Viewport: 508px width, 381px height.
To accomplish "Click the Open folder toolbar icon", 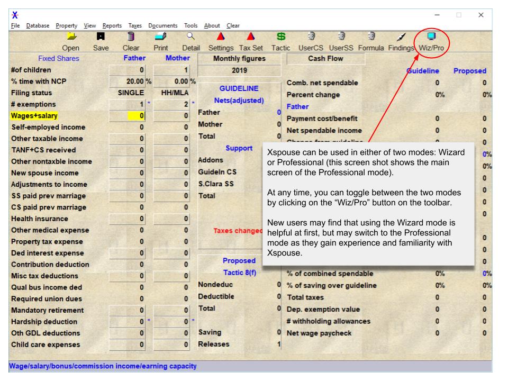I will (x=72, y=37).
